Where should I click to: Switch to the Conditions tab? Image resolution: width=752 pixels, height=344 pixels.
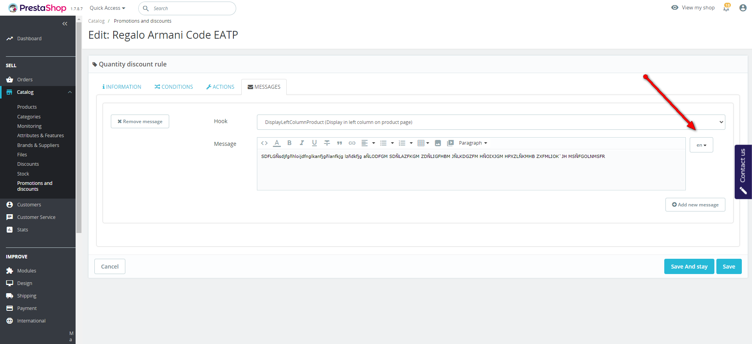(x=174, y=87)
